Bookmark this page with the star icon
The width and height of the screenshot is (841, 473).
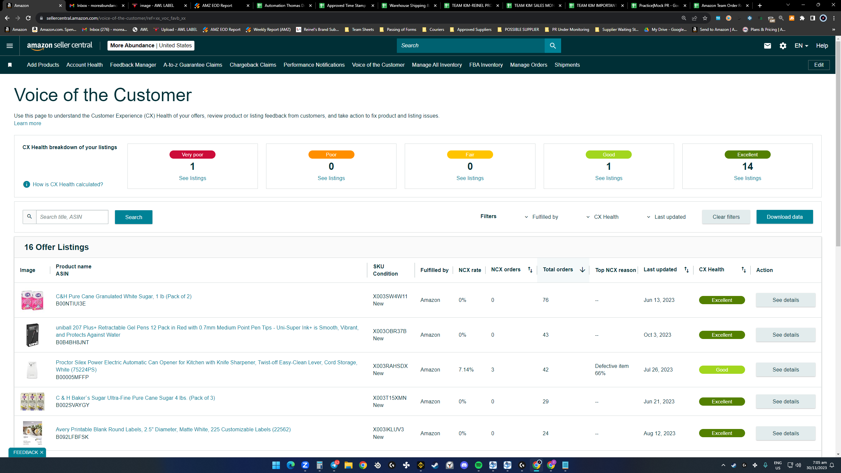click(705, 18)
